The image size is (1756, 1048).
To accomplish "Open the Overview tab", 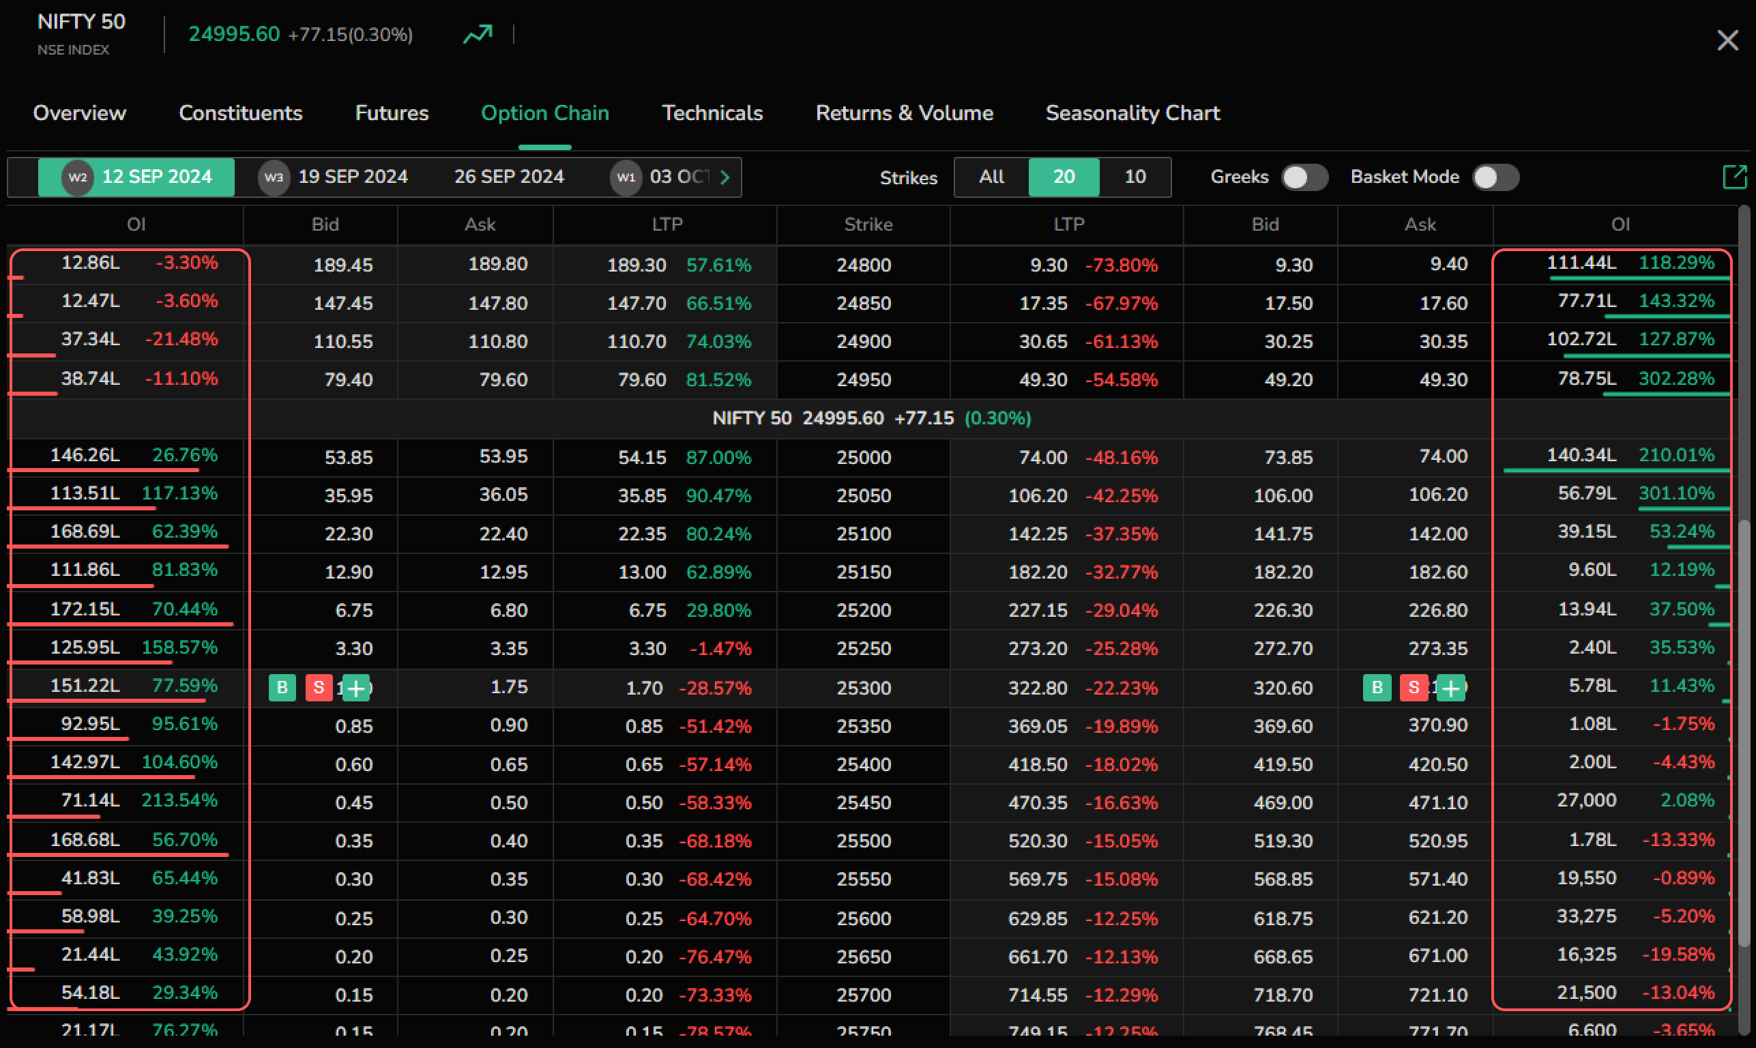I will [79, 113].
